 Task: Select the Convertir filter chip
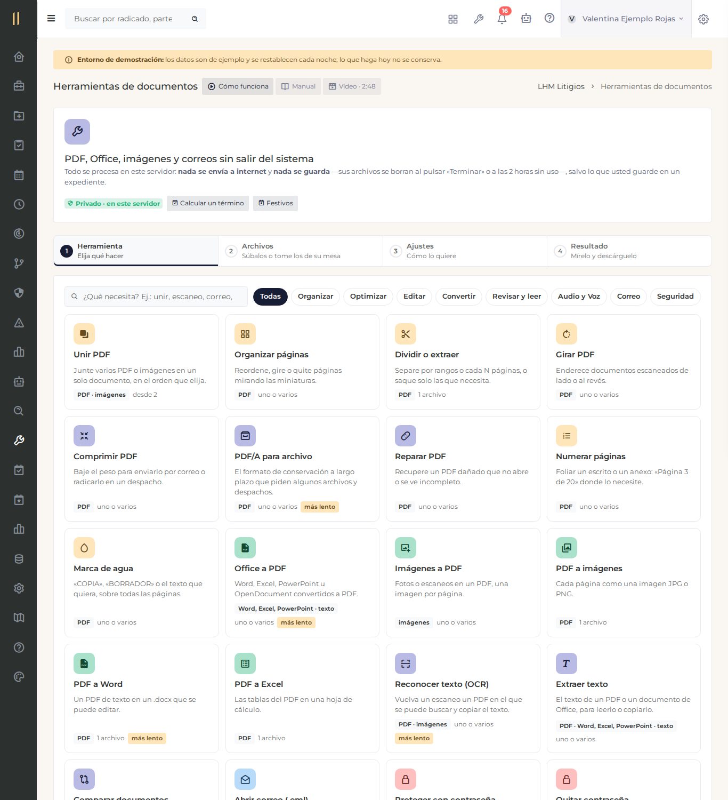click(x=459, y=297)
